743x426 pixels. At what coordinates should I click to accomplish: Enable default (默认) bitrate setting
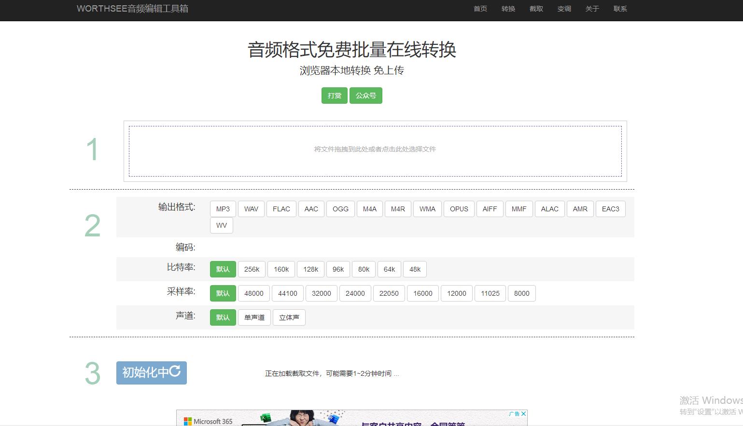point(223,269)
